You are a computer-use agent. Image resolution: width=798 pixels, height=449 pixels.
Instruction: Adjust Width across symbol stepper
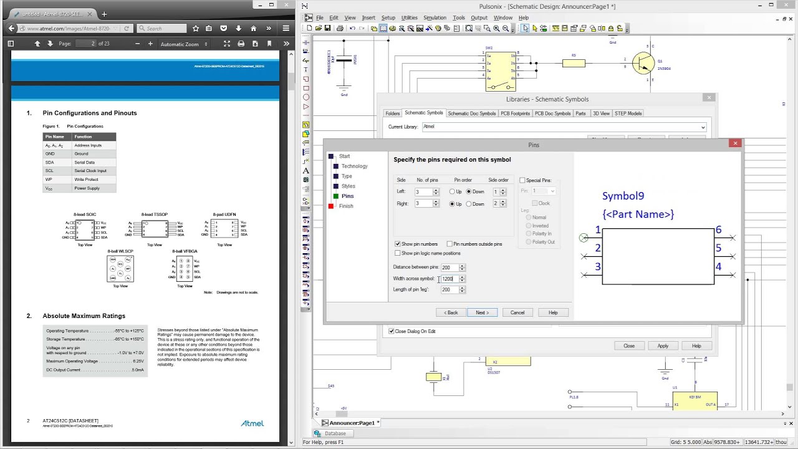point(462,279)
